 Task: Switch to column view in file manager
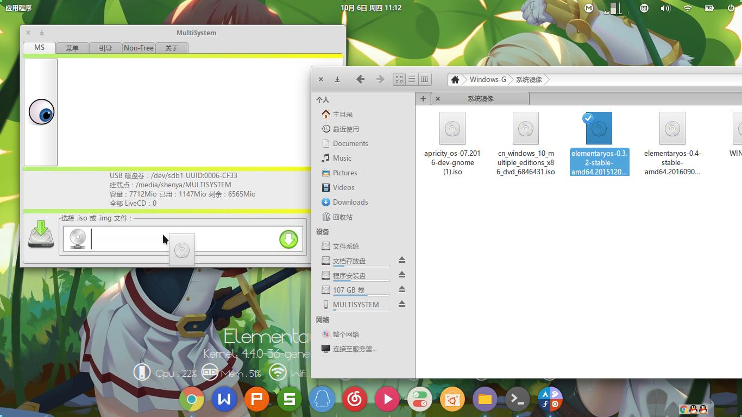coord(424,79)
